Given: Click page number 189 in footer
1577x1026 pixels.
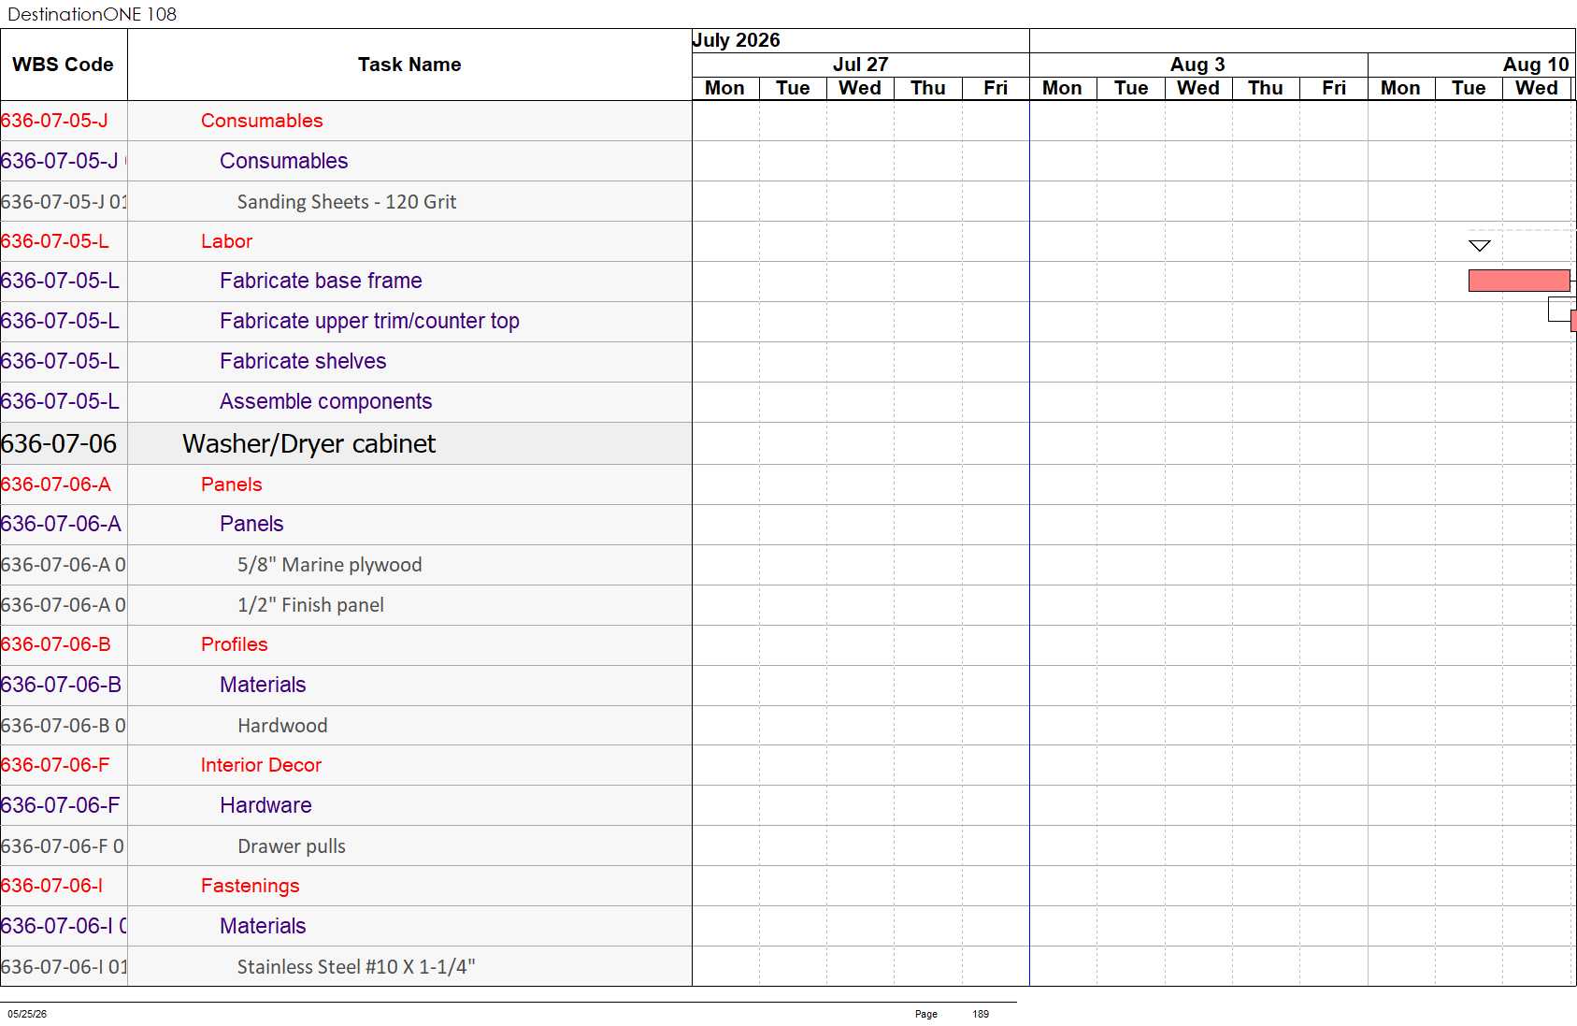Looking at the screenshot, I should click(x=981, y=1014).
